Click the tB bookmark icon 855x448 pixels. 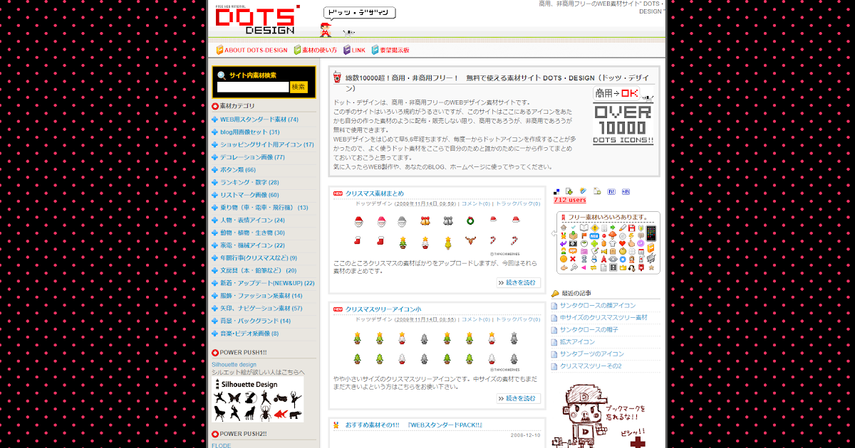click(626, 191)
